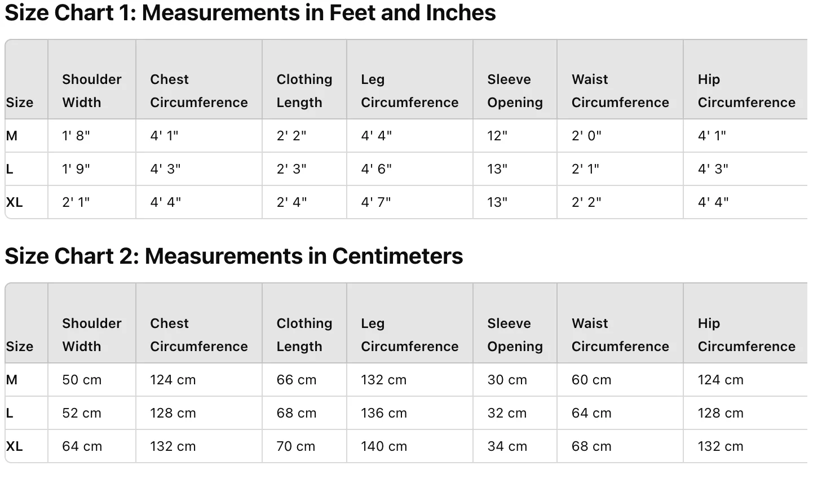Click Waist Circumference header in feet-inches chart
This screenshot has width=822, height=479.
click(x=620, y=91)
